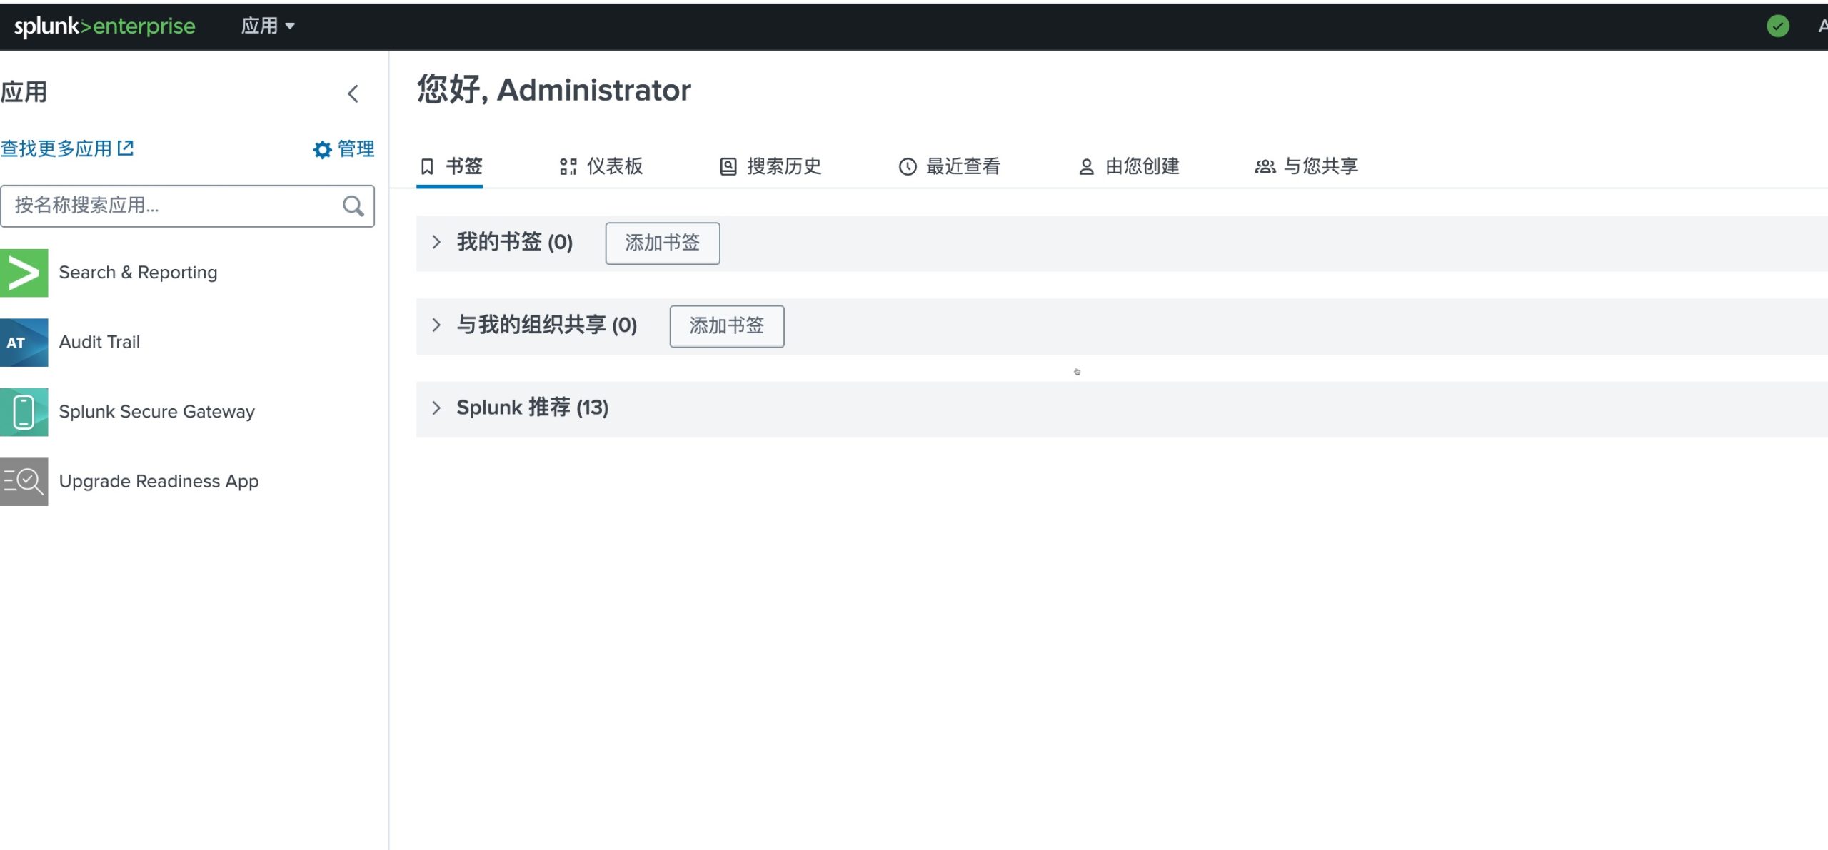Click the Audit Trail label

click(x=99, y=343)
